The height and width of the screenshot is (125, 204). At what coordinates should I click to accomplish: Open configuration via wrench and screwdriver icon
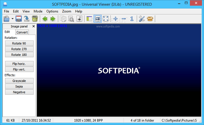coord(142,19)
